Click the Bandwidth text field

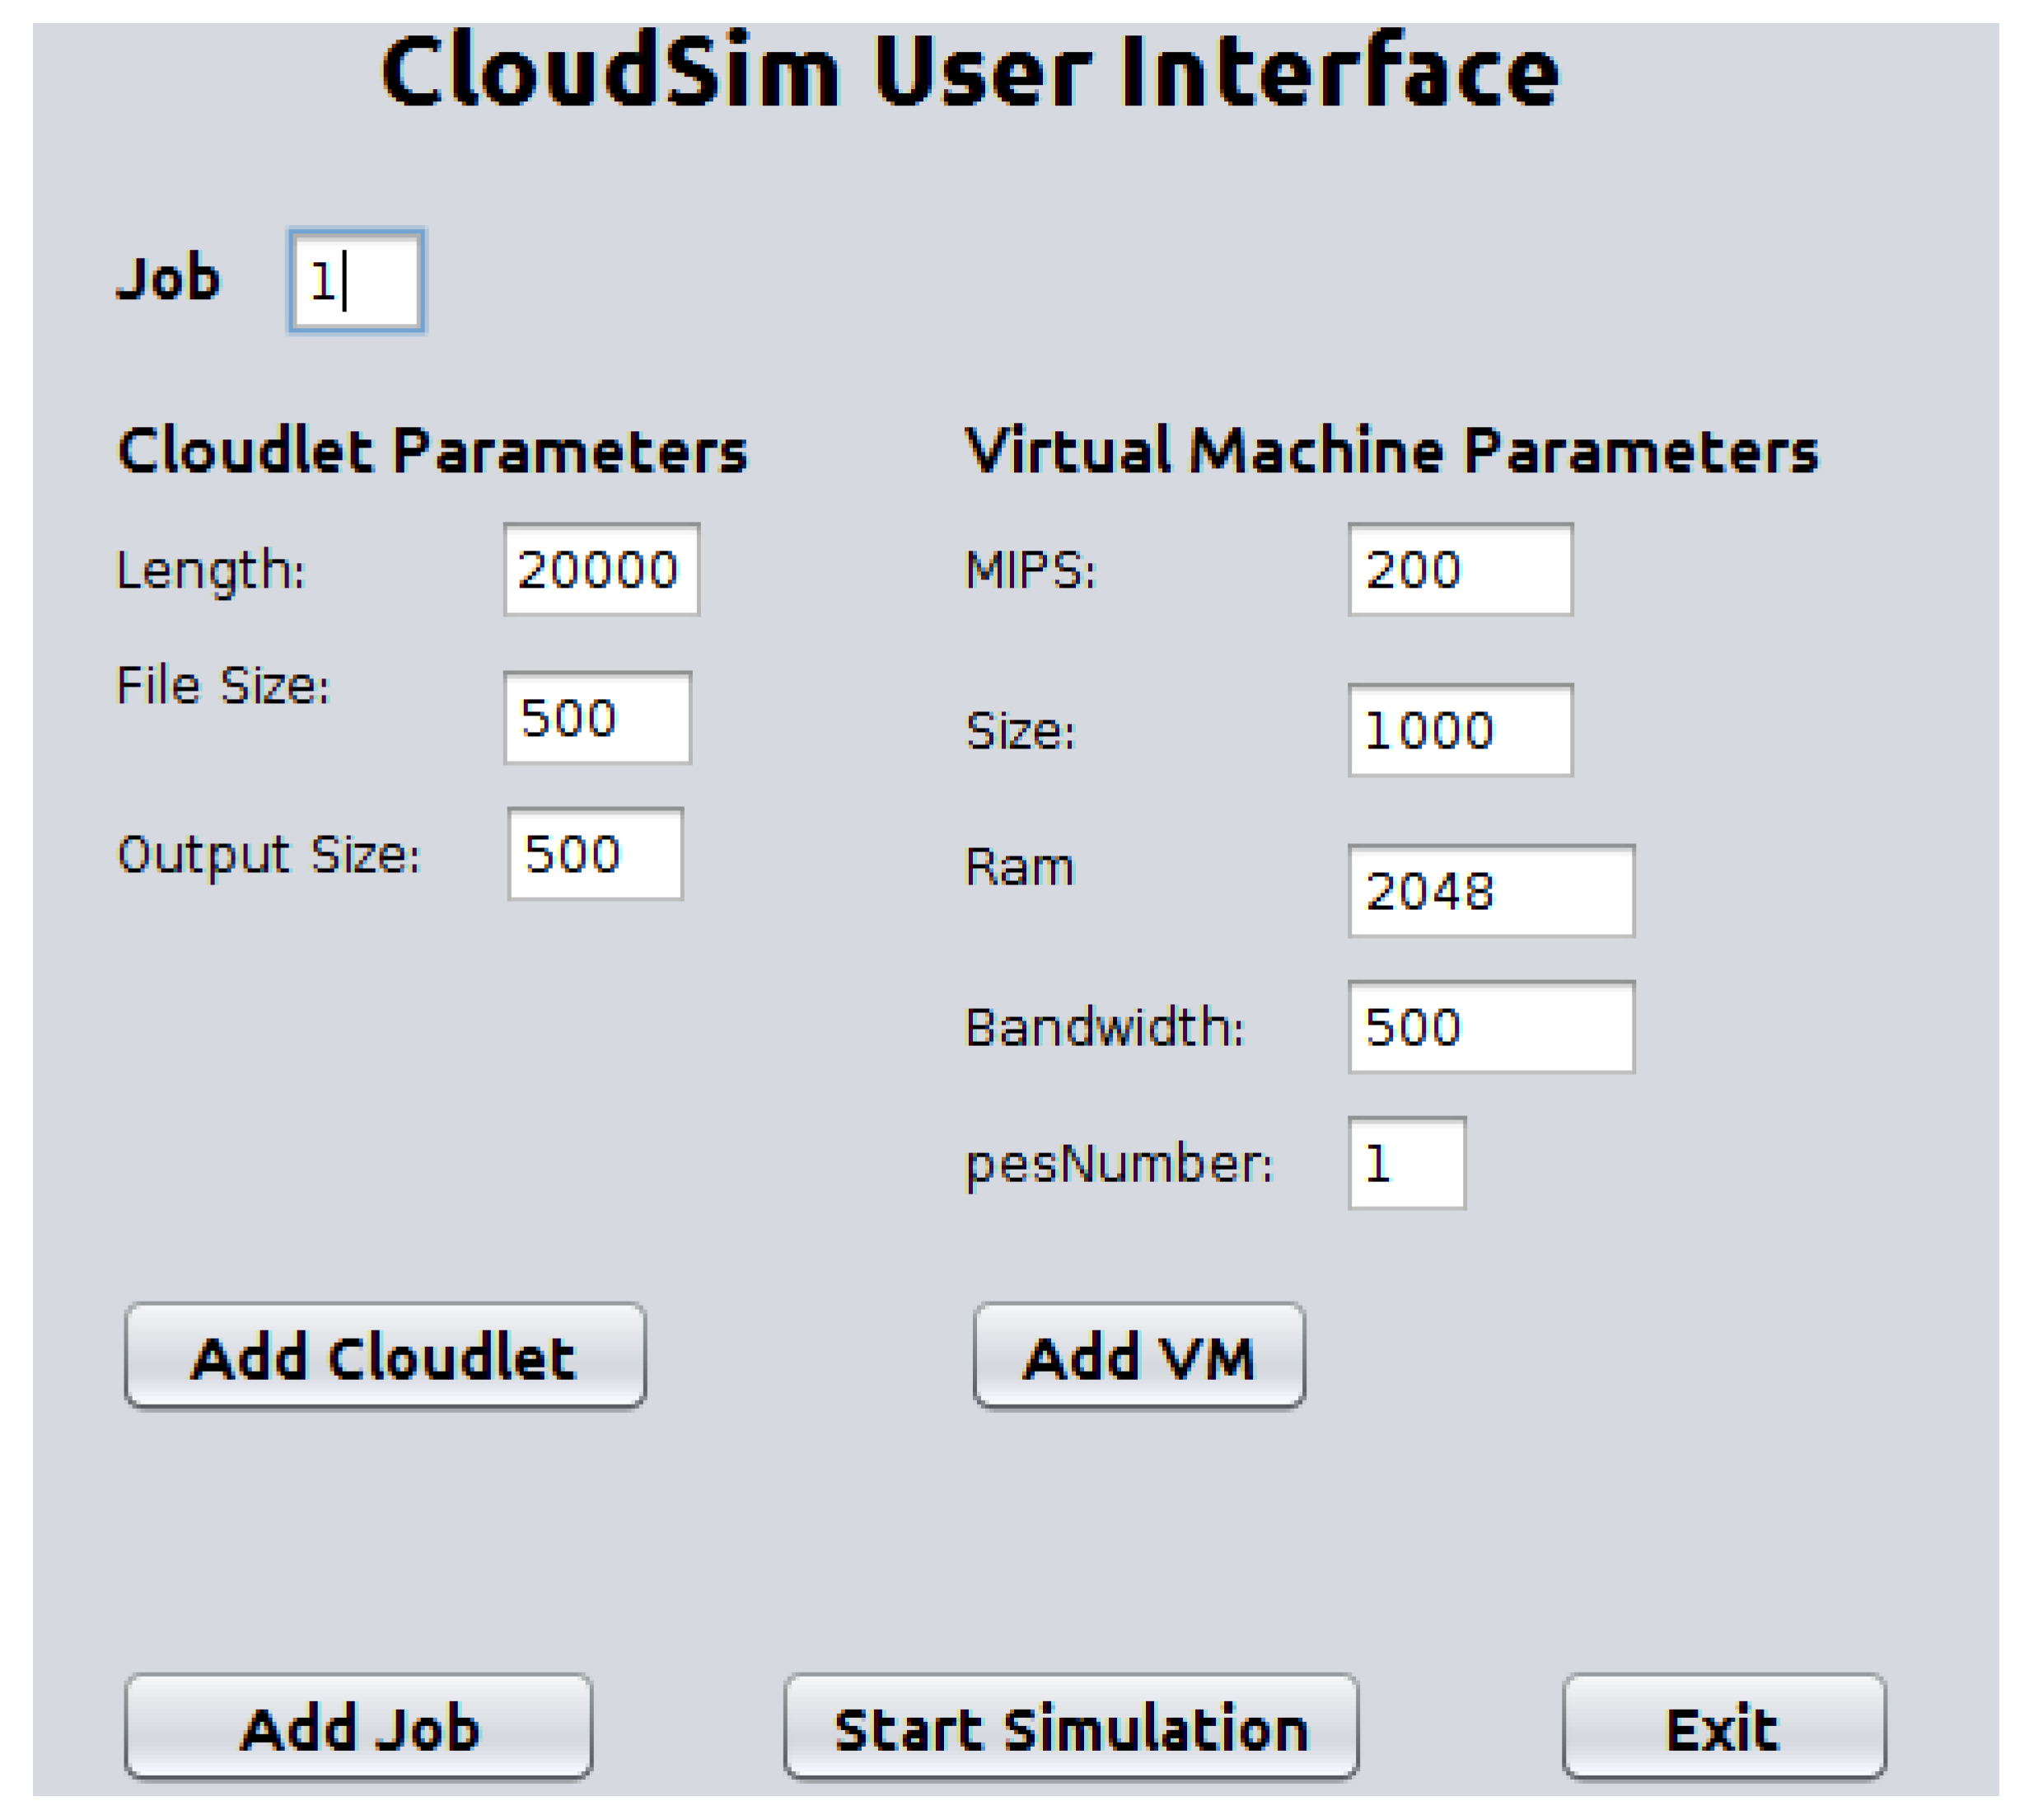coord(1490,1026)
